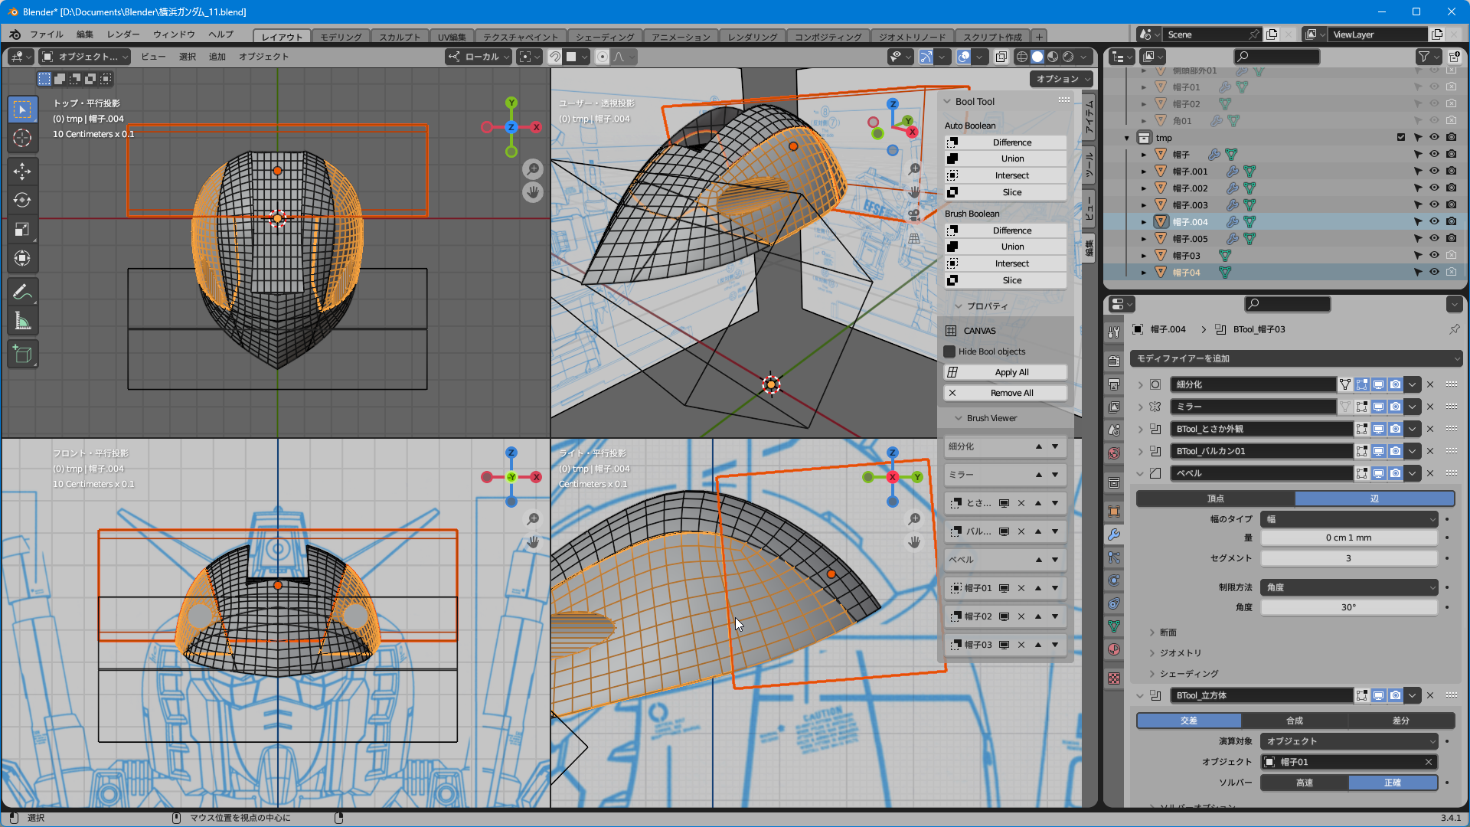Select the Add Cube tool icon

pyautogui.click(x=22, y=354)
